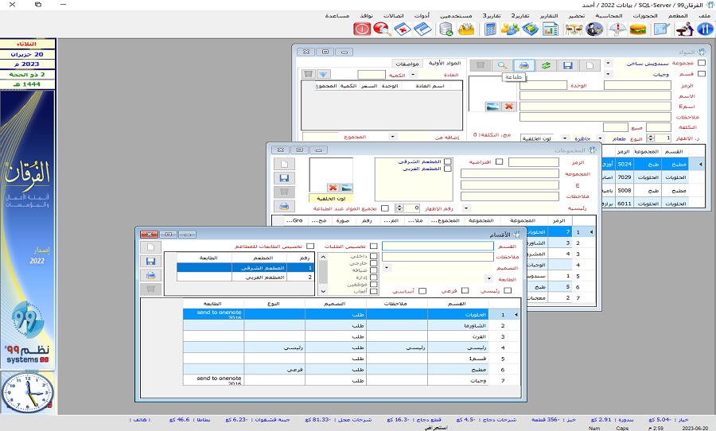Click the green refresh arrows in المواد toolbar
Viewport: 716px width, 431px height.
pyautogui.click(x=546, y=65)
